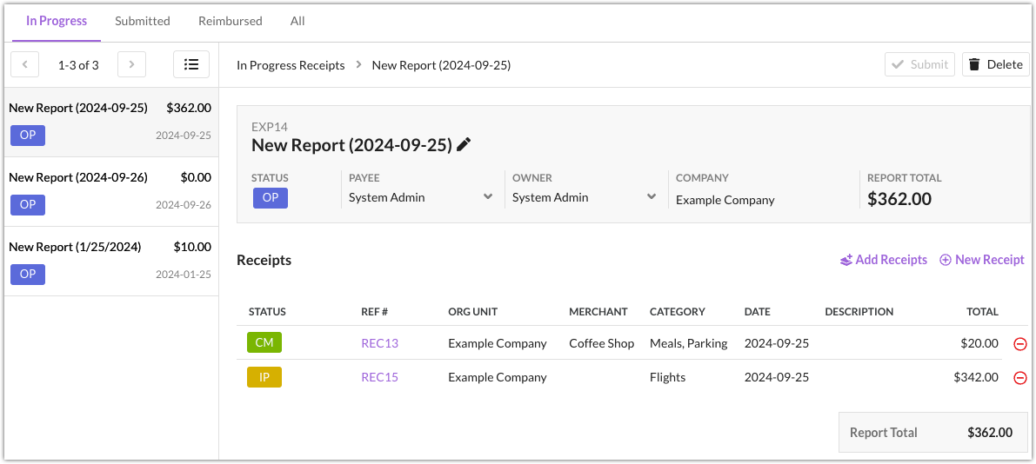Click the Delete trash button
Screen dimensions: 1036x464
tap(996, 64)
